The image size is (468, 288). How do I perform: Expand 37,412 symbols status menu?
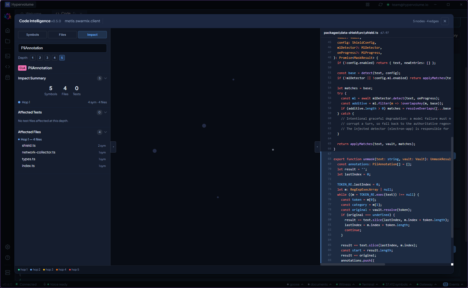coord(397,284)
